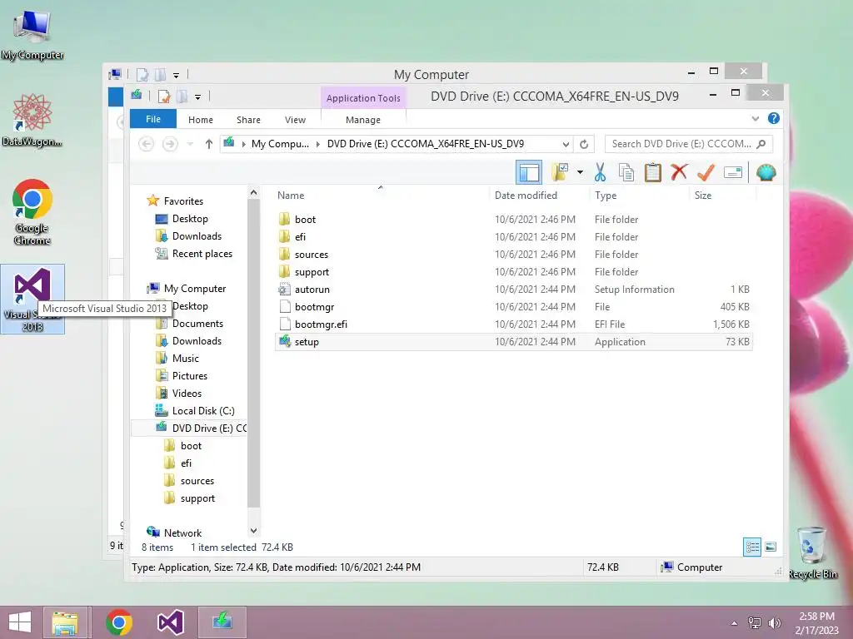853x639 pixels.
Task: Open Desktop under Favorites
Action: [190, 219]
